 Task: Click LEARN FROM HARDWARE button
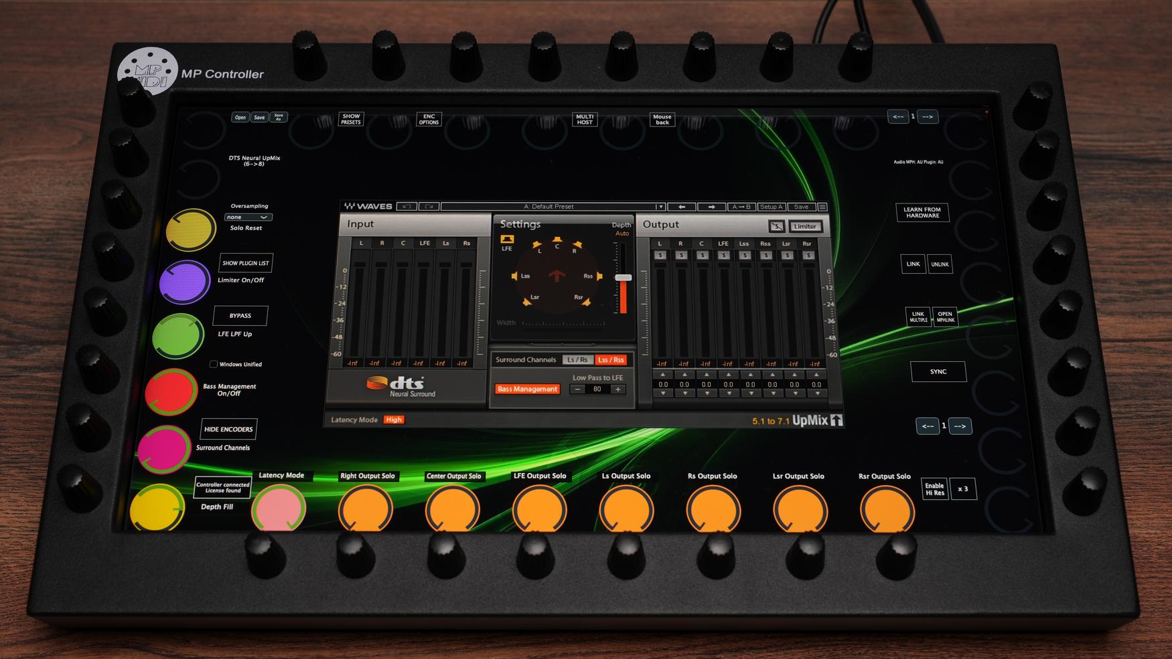(922, 213)
